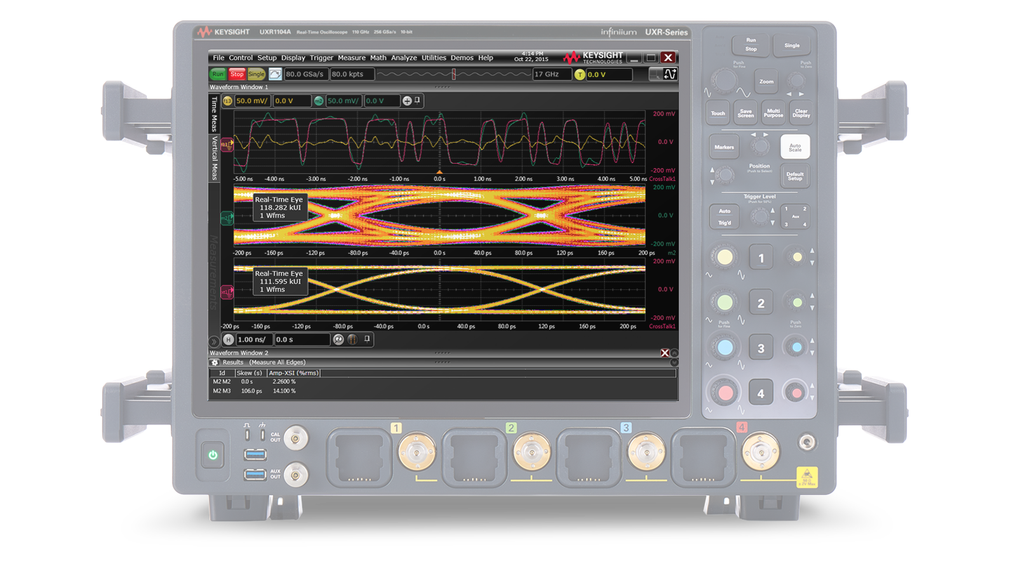Click the memory bar position marker slider
The height and width of the screenshot is (571, 1016).
tap(453, 74)
